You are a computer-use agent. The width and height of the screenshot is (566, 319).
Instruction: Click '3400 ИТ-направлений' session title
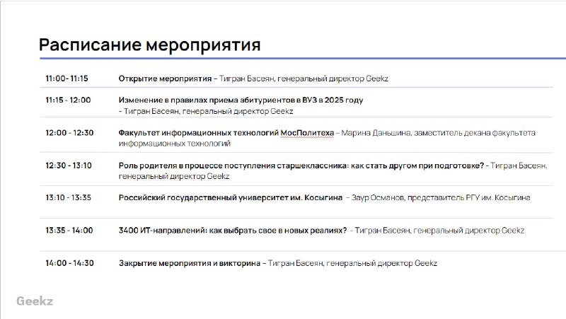(x=233, y=230)
